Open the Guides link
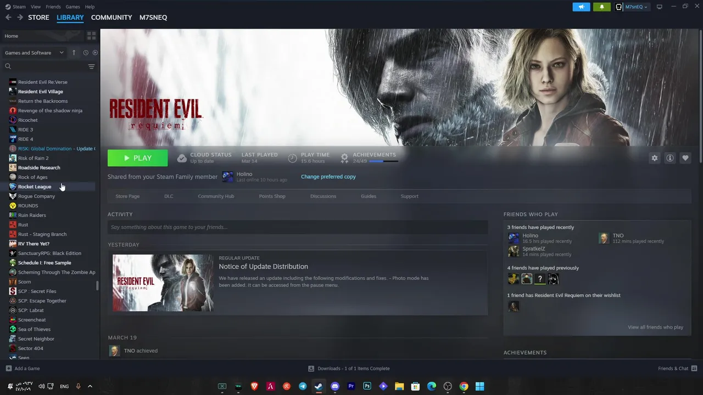This screenshot has height=395, width=703. (369, 196)
